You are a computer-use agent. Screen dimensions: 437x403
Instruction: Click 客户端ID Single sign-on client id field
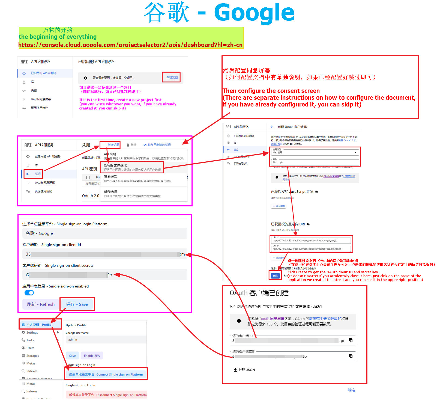[x=105, y=254]
